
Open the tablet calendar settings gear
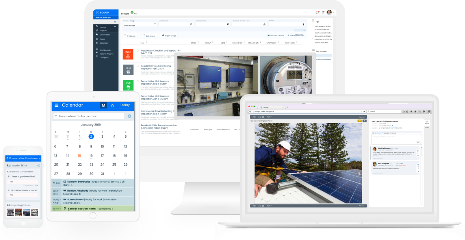point(129,116)
